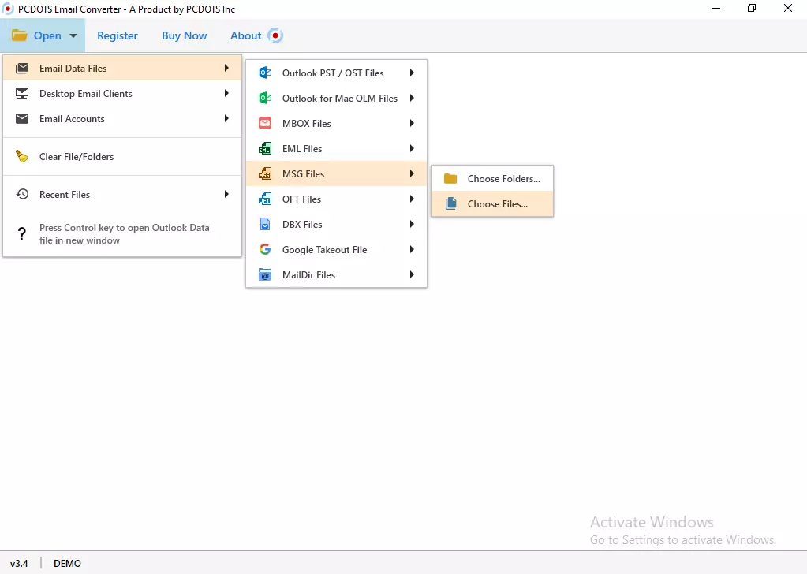Click the Choose Folders... option
Screen dimensions: 807x574
[x=492, y=178]
